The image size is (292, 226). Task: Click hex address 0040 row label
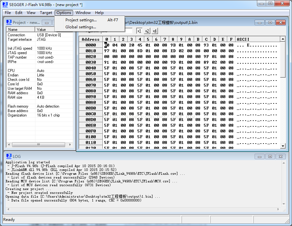coord(91,68)
